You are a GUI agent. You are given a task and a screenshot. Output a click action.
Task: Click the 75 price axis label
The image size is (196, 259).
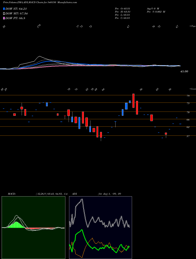click(x=188, y=103)
